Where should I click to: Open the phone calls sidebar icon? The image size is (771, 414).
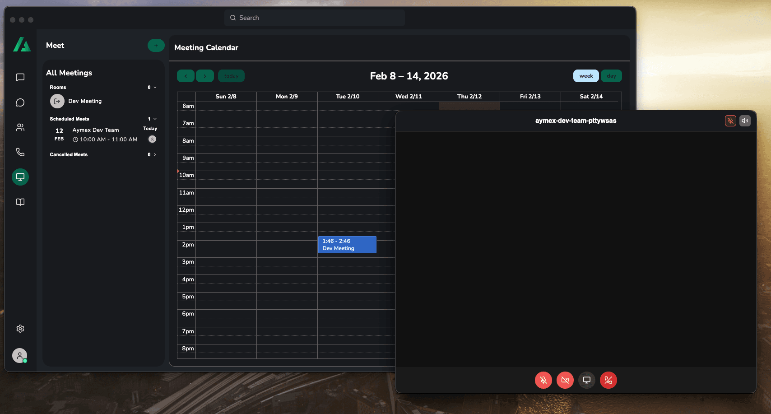click(20, 152)
